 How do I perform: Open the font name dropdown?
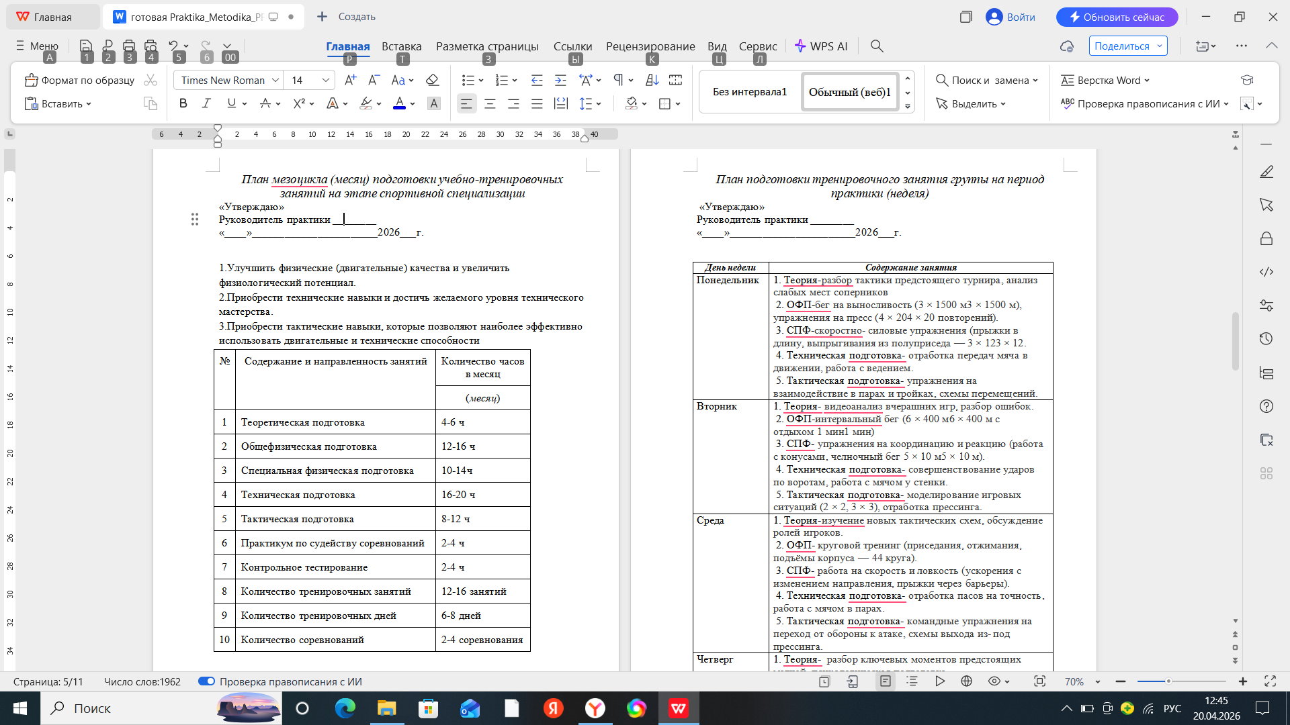pyautogui.click(x=275, y=80)
